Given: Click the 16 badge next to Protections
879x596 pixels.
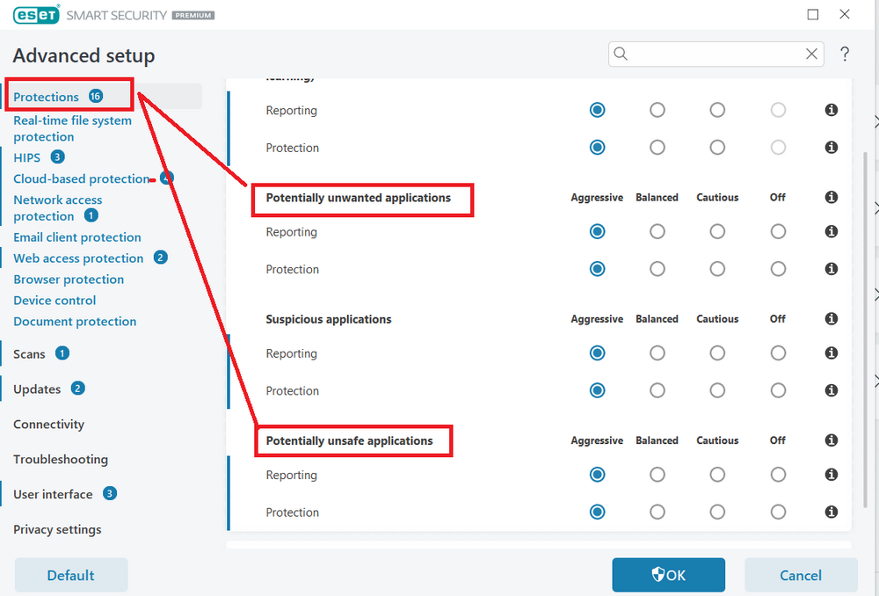Looking at the screenshot, I should 96,96.
